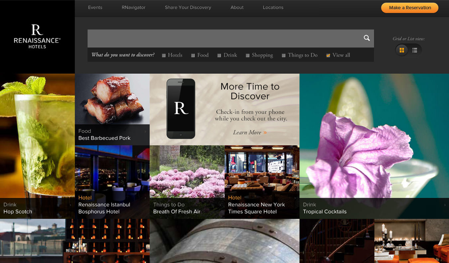Toggle the Grid or List view switch
The width and height of the screenshot is (449, 263).
(x=408, y=50)
